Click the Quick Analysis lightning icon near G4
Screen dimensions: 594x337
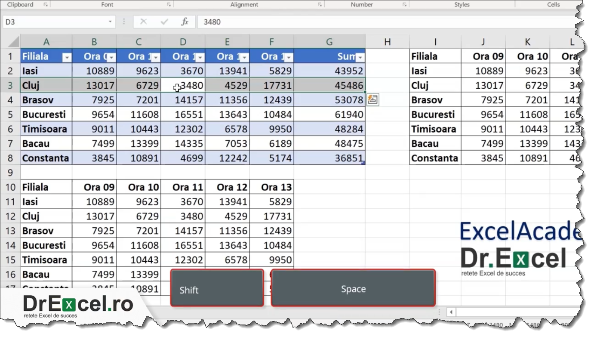click(x=372, y=99)
